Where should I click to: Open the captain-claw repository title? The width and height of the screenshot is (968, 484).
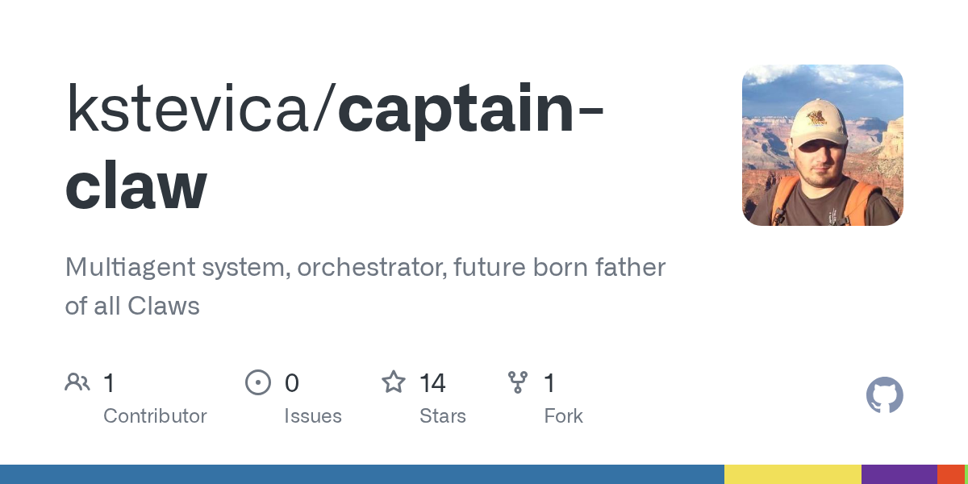335,147
